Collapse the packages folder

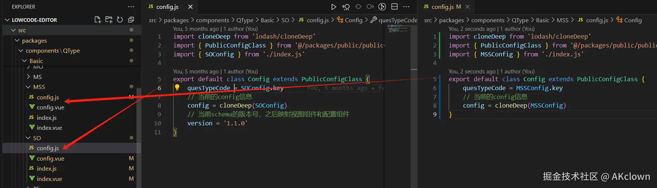(17, 40)
